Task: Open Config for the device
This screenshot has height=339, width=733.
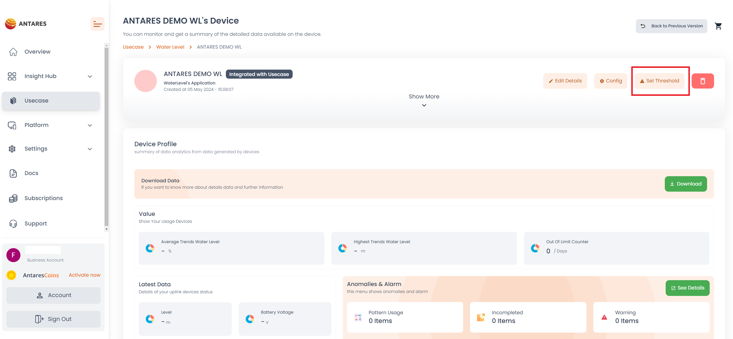Action: click(611, 81)
